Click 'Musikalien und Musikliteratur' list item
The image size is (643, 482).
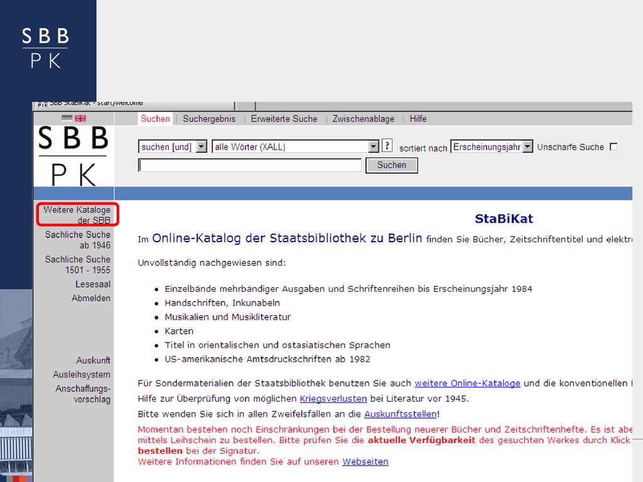click(227, 317)
